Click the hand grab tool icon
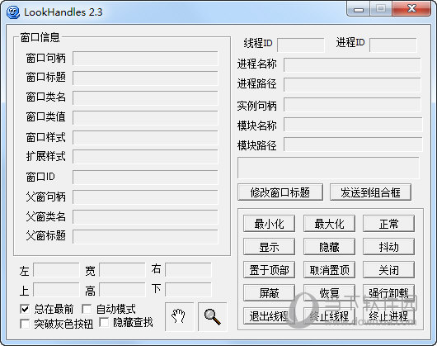The width and height of the screenshot is (437, 346). tap(179, 317)
